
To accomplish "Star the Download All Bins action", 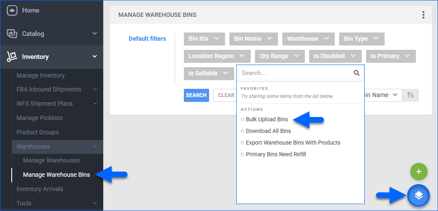I will coord(242,131).
